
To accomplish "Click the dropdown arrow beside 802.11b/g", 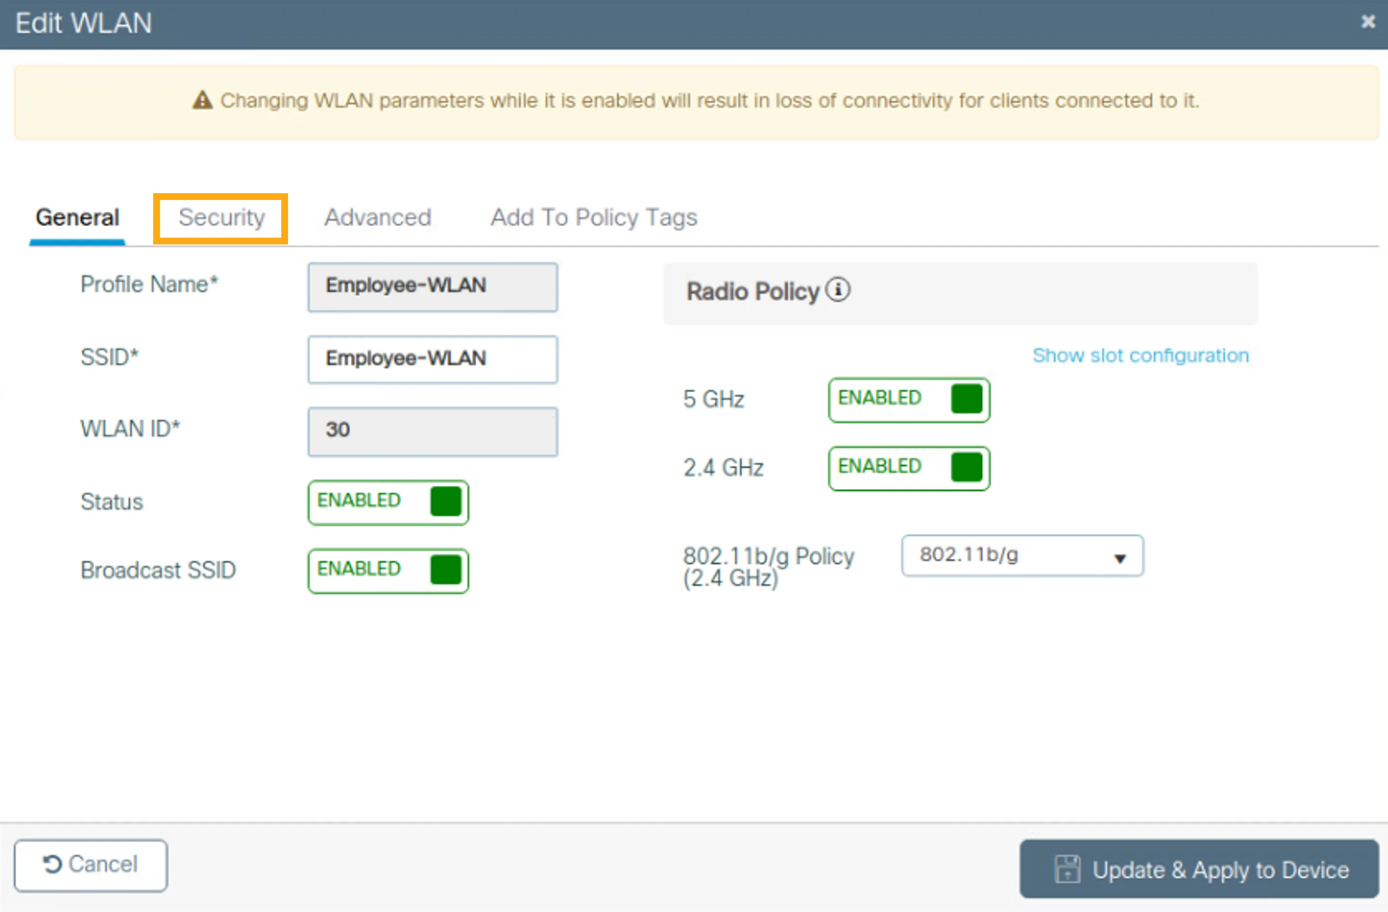I will point(1120,558).
